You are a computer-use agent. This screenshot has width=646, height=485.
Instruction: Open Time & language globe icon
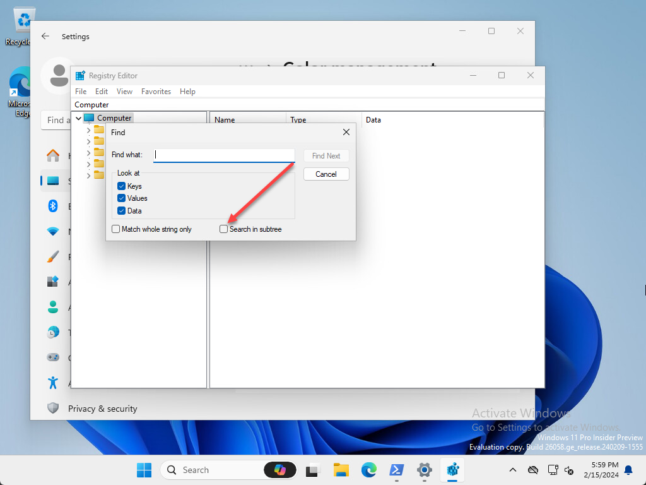[53, 332]
